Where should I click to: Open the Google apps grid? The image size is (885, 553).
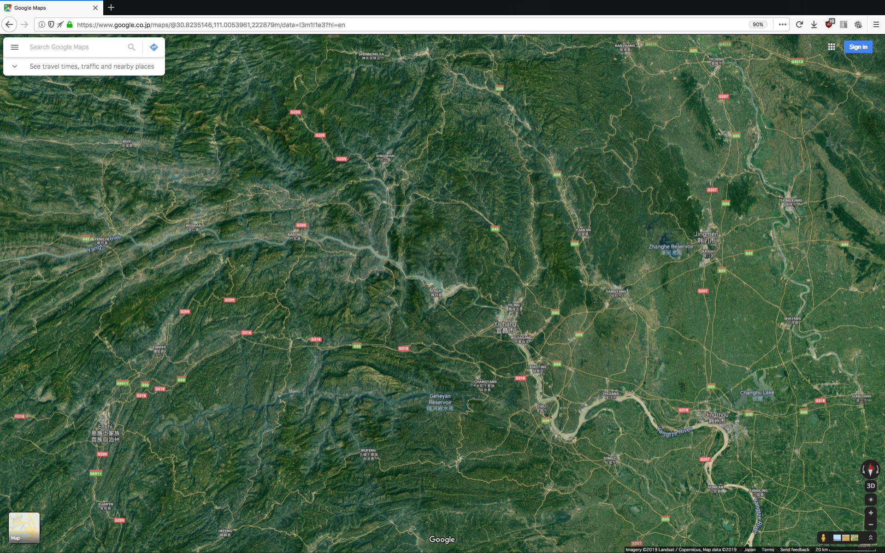832,47
